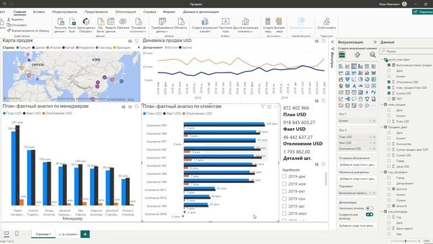Click filter icon on План-фактный анализ по клиентам

pyautogui.click(x=263, y=106)
